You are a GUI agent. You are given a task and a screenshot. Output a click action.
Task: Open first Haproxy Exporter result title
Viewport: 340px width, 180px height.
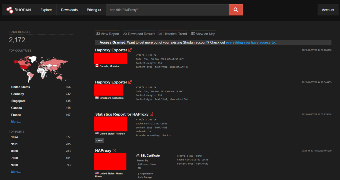pyautogui.click(x=111, y=50)
